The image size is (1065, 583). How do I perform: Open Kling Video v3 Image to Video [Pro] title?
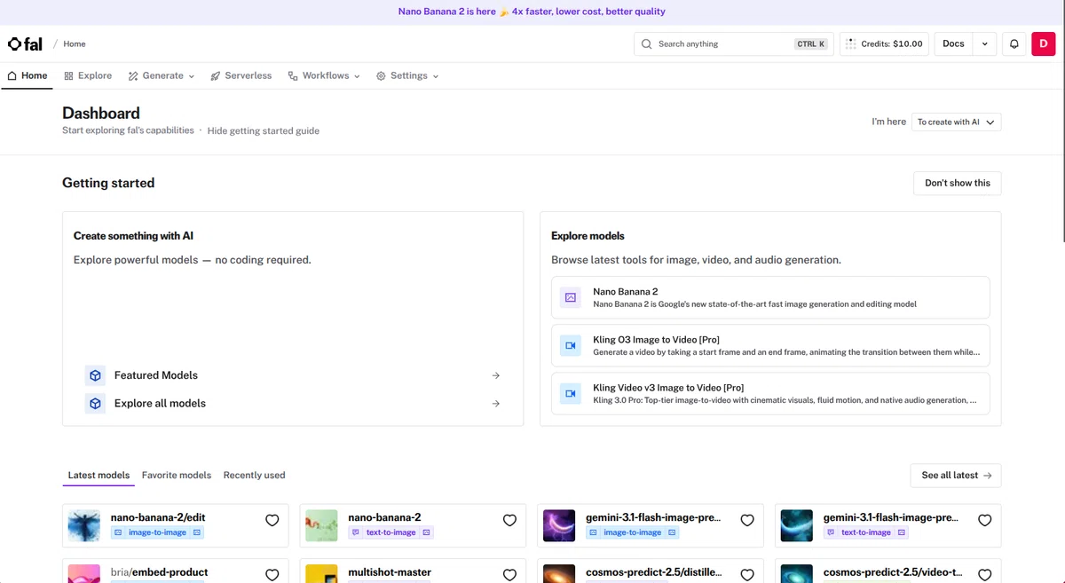668,388
